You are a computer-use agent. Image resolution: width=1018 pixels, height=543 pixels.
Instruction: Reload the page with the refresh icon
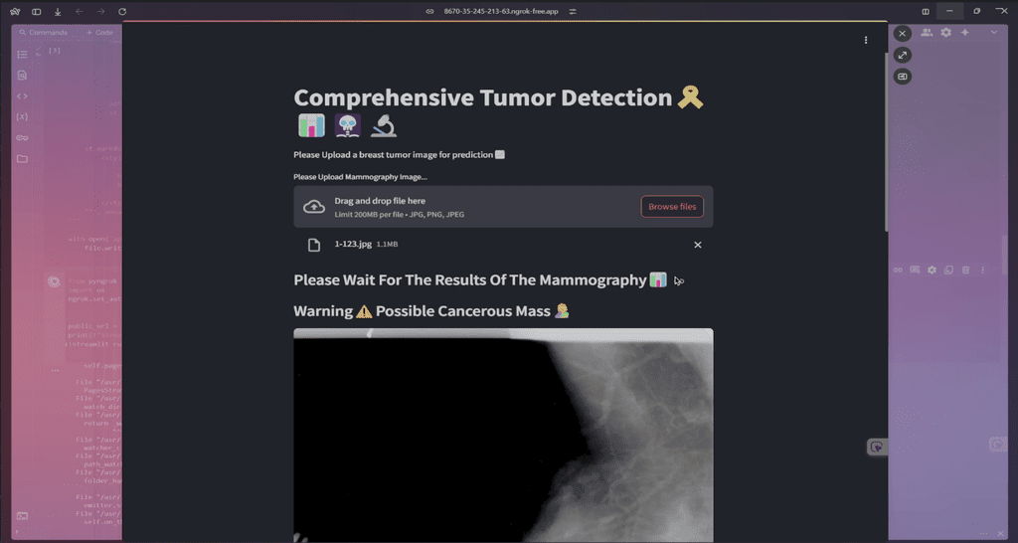tap(122, 12)
